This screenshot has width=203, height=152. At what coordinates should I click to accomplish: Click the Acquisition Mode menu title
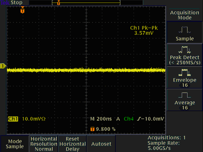pos(185,15)
